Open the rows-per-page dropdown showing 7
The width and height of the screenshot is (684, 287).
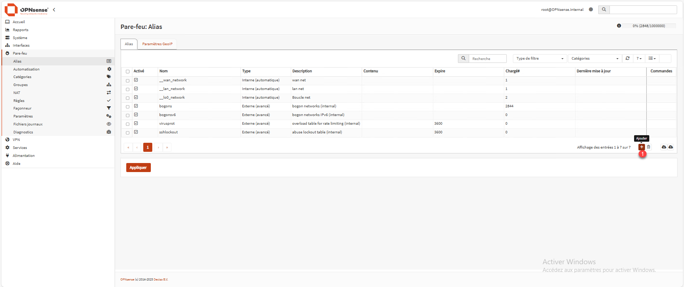click(x=639, y=59)
